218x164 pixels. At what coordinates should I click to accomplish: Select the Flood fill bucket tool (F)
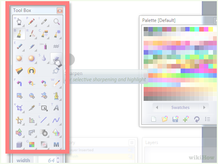(19, 83)
